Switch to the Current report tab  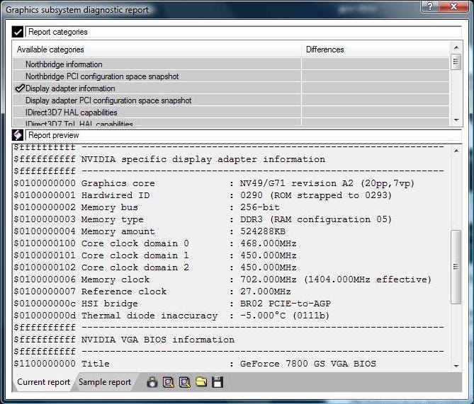tap(43, 382)
